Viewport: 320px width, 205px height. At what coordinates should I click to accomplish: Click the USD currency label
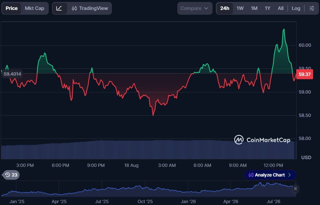point(306,158)
